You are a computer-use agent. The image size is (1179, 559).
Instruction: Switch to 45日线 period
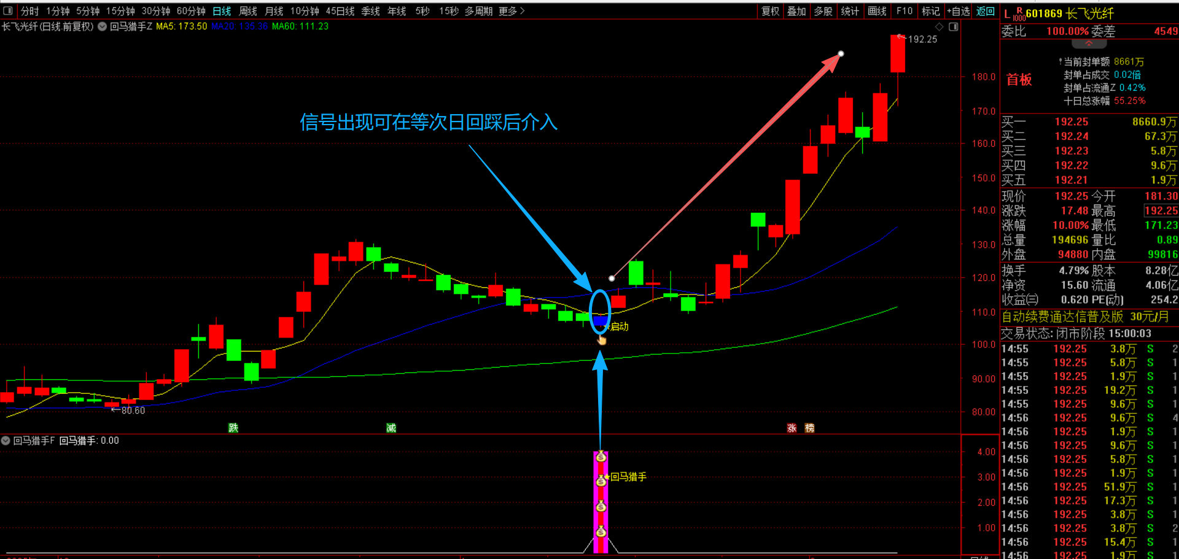(340, 11)
